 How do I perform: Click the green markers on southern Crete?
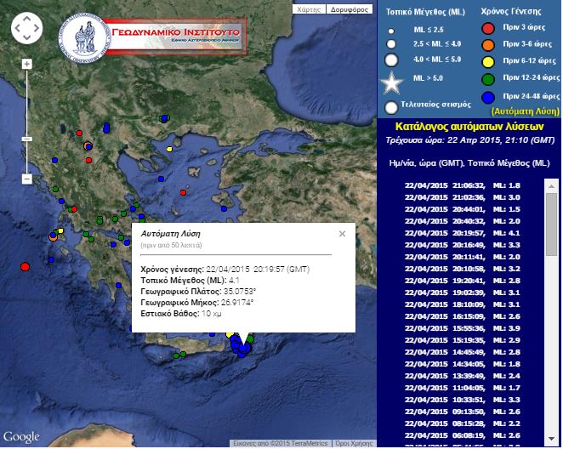click(x=179, y=355)
